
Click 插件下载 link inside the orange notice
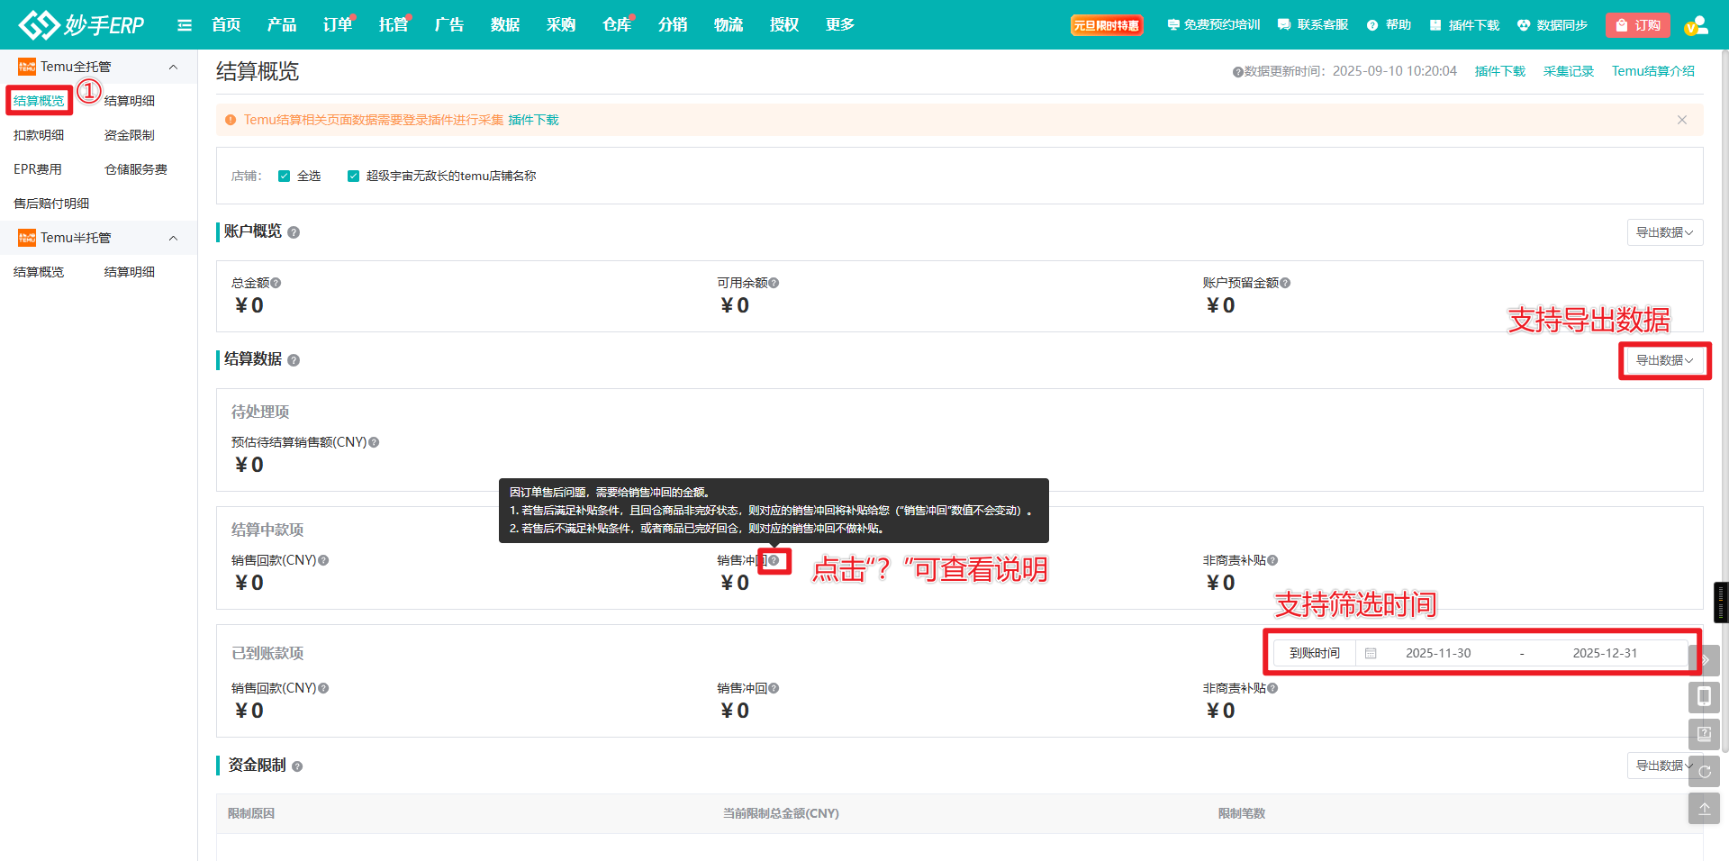click(533, 120)
